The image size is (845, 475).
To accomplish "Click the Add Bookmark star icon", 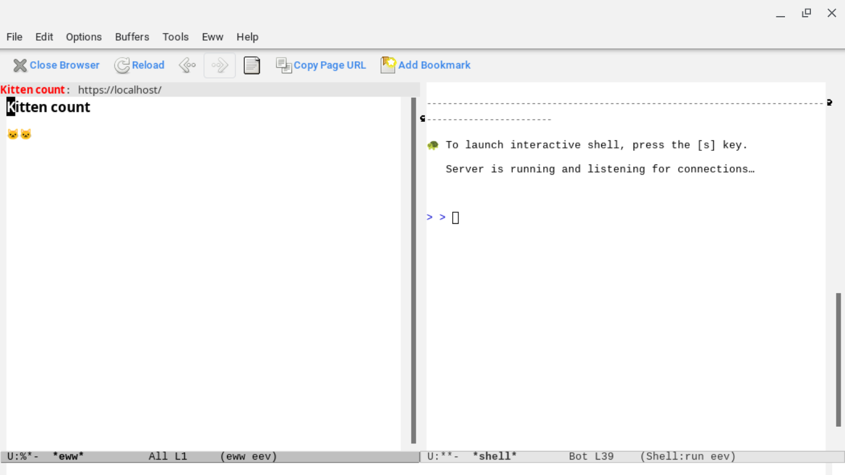I will (388, 65).
